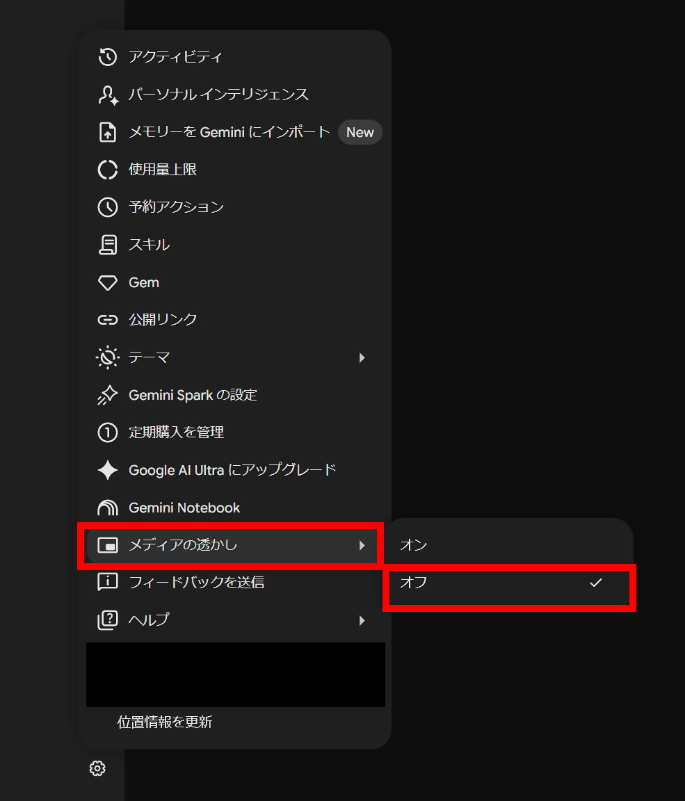Click the New badge
Screen dimensions: 685x801
tap(360, 132)
